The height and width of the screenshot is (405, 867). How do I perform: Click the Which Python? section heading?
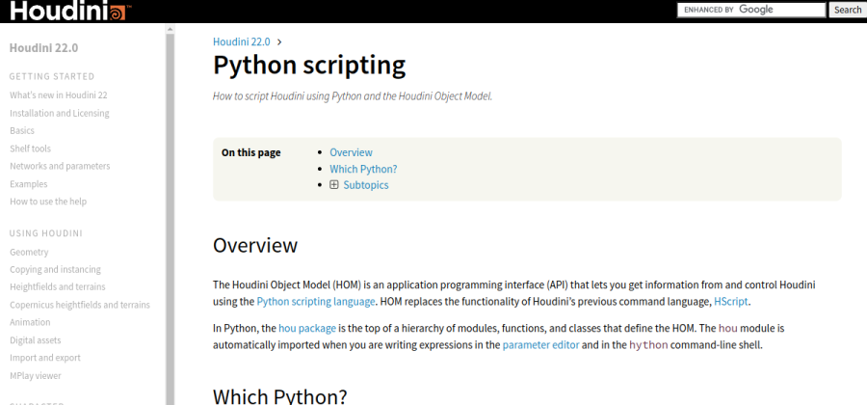pos(279,396)
